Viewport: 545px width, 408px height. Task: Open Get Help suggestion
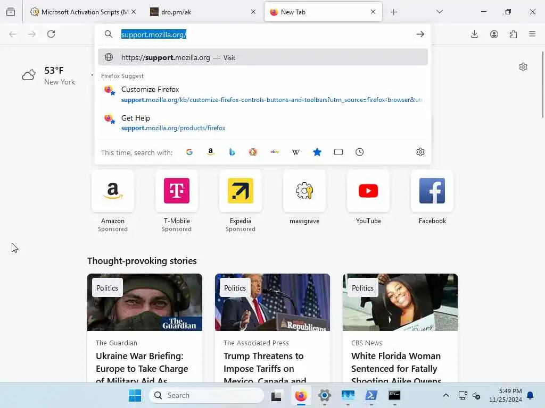tap(263, 123)
